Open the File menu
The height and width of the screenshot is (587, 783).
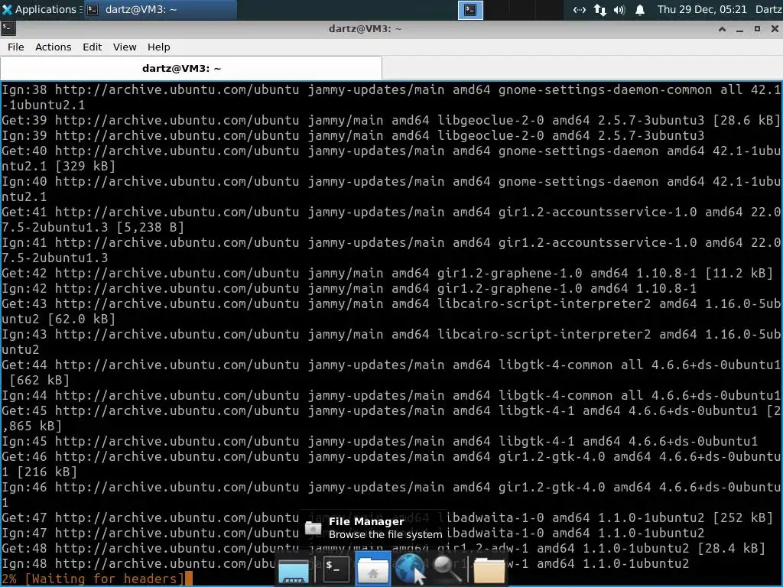pos(15,47)
